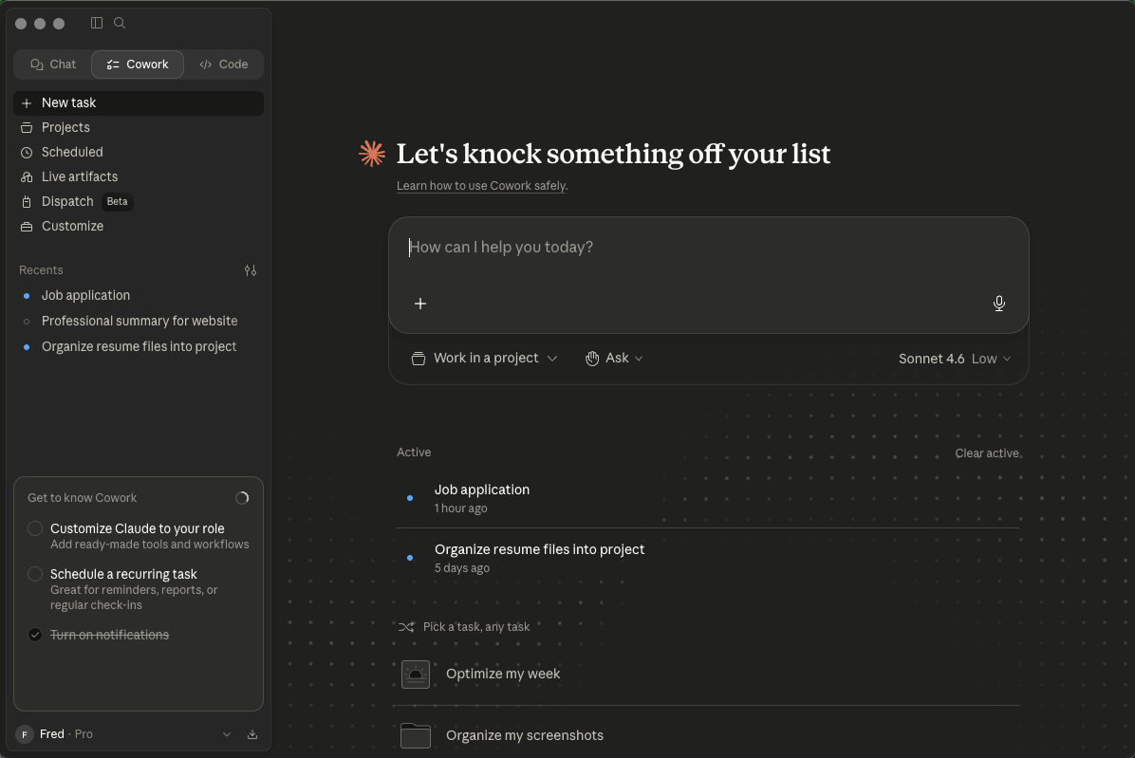Screen dimensions: 1135x758
Task: Toggle the sidebar panel icon
Action: pyautogui.click(x=96, y=23)
